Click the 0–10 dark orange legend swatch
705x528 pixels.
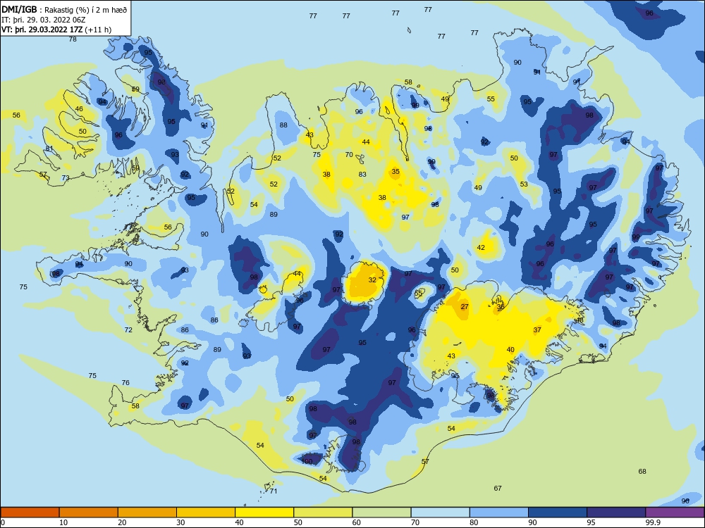[30, 513]
